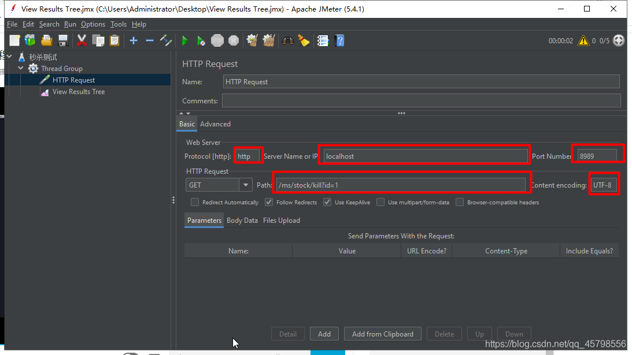632x355 pixels.
Task: Expand all nodes with the plus icon
Action: tap(134, 40)
